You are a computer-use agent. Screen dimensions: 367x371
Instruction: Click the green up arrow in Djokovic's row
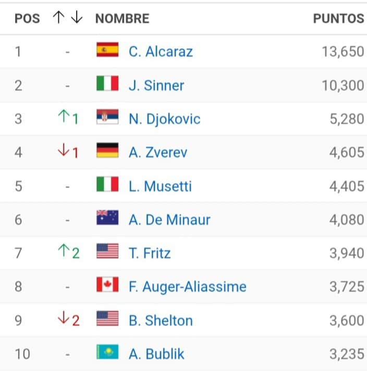click(x=64, y=118)
